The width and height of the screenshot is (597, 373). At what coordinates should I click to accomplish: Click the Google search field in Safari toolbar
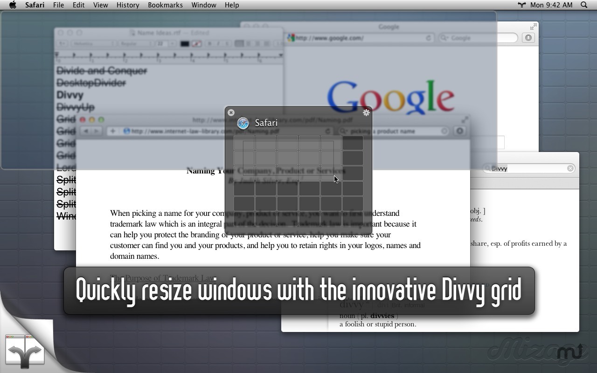(x=478, y=38)
